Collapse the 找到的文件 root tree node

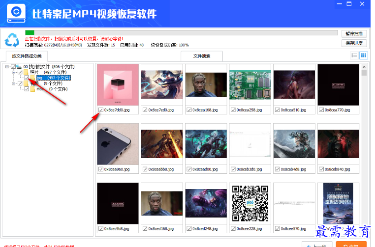click(7, 67)
